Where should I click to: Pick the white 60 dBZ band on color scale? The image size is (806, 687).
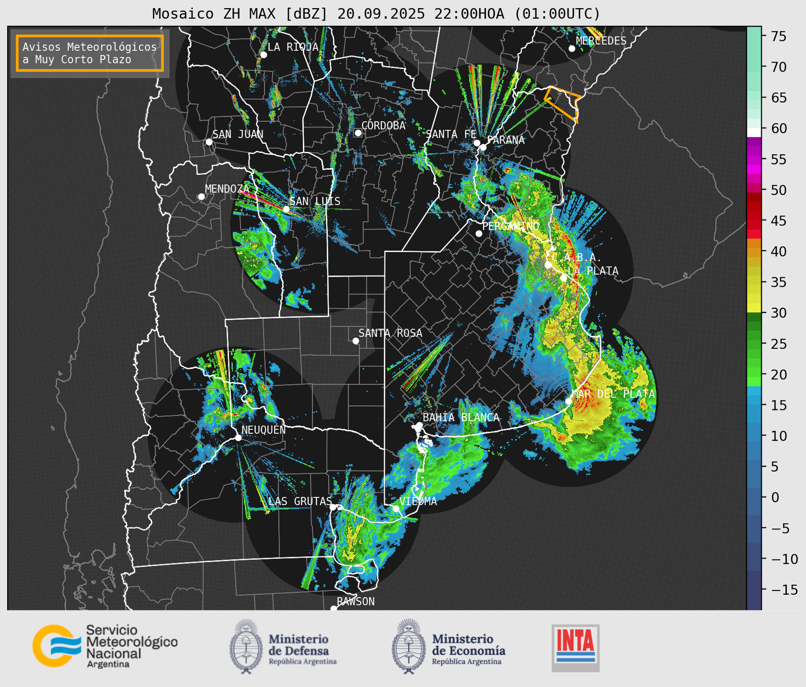pyautogui.click(x=754, y=132)
